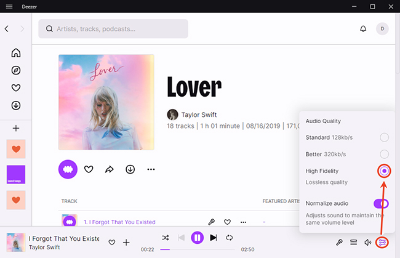Create new playlist with sidebar plus icon
The height and width of the screenshot is (258, 400).
click(x=16, y=128)
